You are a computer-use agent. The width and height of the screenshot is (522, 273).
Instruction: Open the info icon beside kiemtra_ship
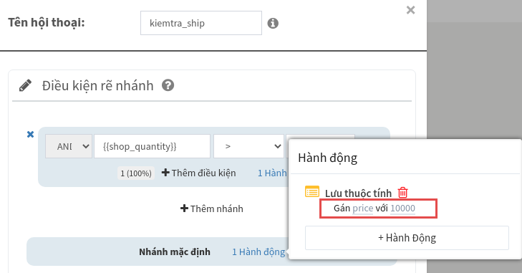pos(273,24)
